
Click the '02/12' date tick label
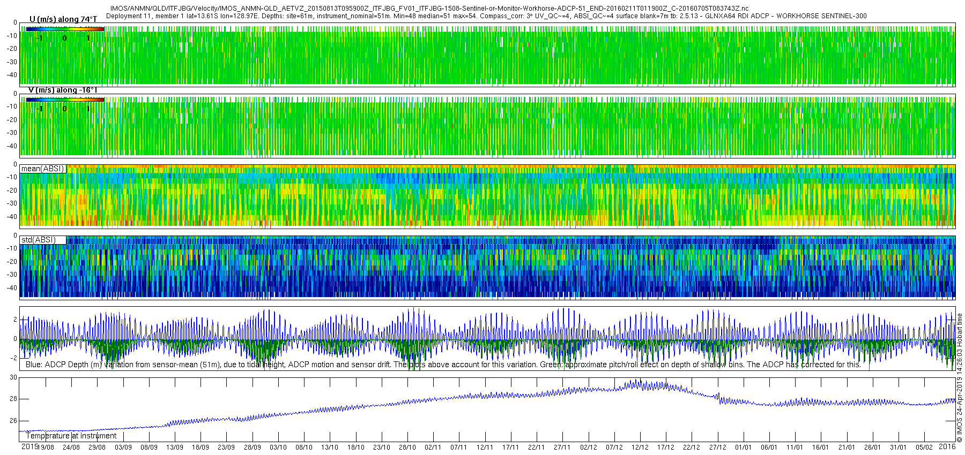pyautogui.click(x=589, y=448)
